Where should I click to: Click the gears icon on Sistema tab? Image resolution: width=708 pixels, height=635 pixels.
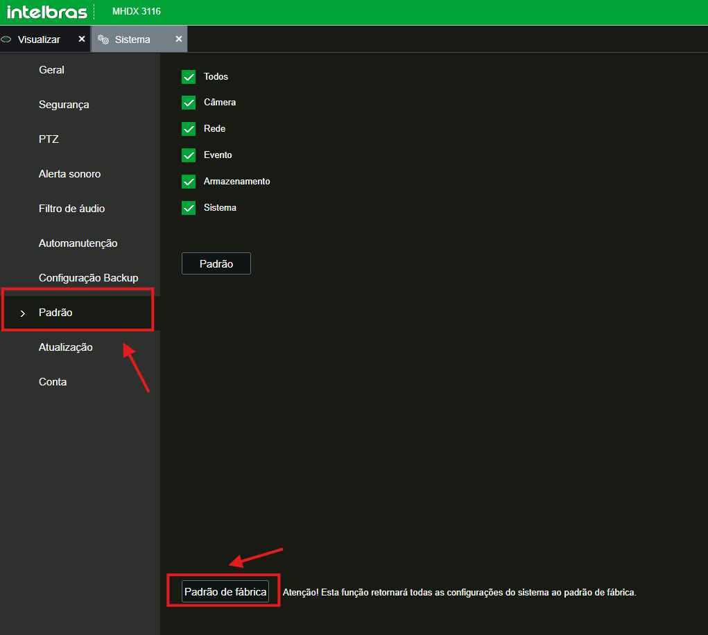click(x=103, y=40)
